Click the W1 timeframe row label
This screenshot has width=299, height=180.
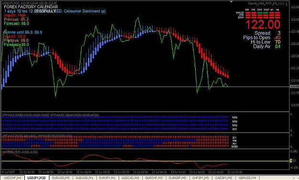234,129
